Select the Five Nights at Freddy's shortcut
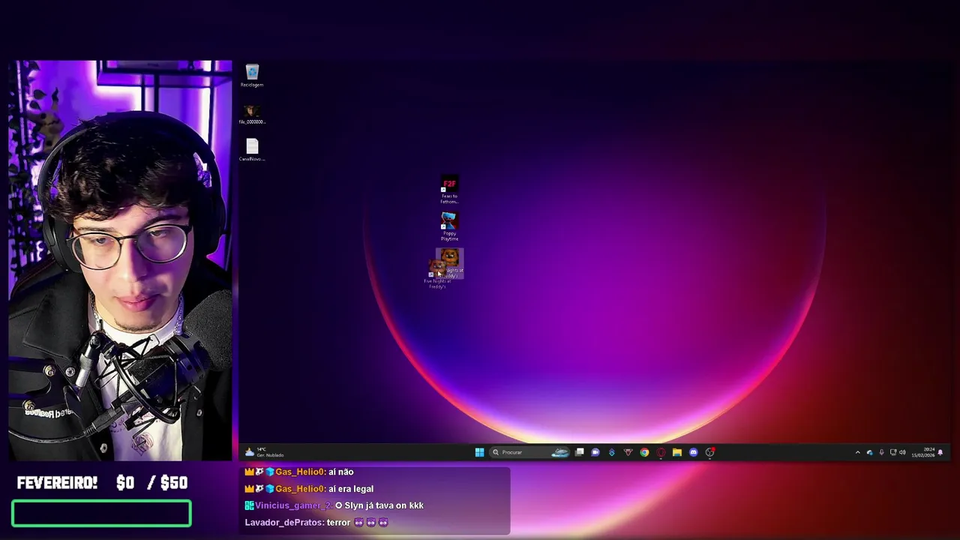The width and height of the screenshot is (960, 540). pos(449,264)
